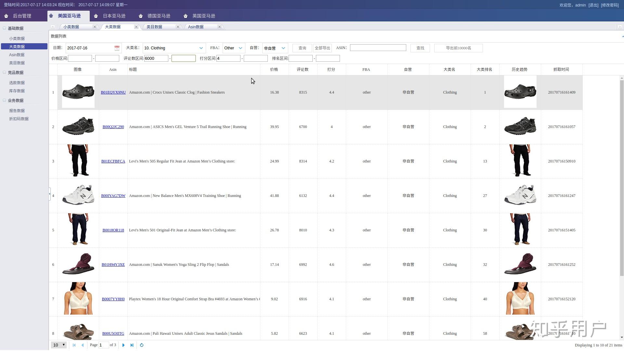Screen dimensions: 624x351
Task: Open the date picker calendar icon
Action: (x=117, y=48)
